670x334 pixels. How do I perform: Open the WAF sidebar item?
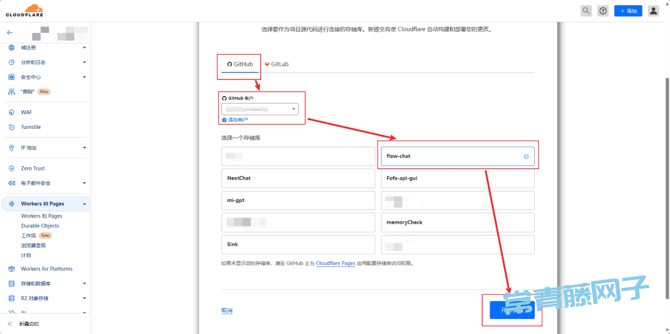(27, 112)
